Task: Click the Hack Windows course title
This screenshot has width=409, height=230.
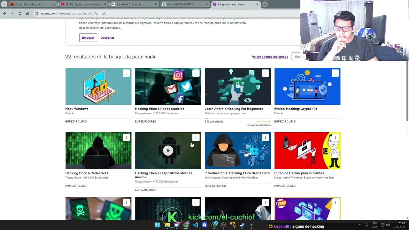Action: [77, 109]
